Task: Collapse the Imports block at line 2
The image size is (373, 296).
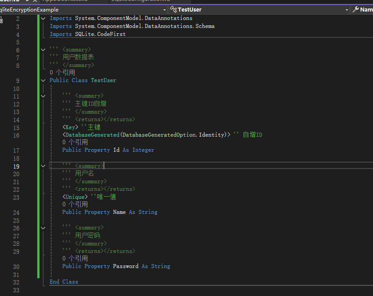Action: (x=43, y=19)
